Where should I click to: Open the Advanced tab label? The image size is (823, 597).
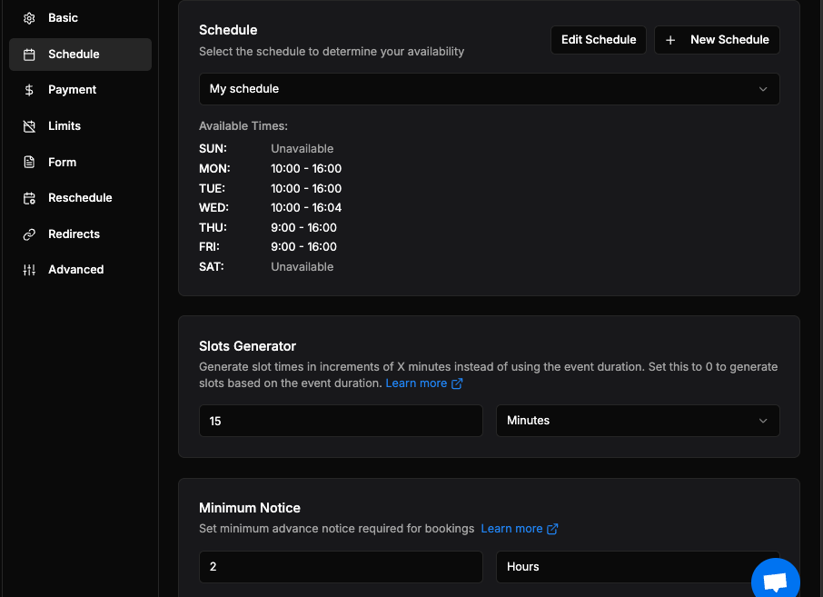(76, 269)
